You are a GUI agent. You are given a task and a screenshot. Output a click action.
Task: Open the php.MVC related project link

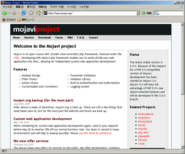point(143,133)
